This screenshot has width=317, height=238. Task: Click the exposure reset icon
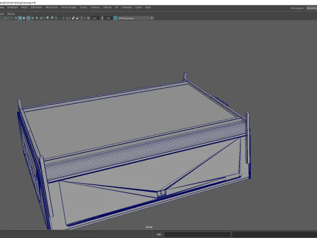pyautogui.click(x=88, y=18)
